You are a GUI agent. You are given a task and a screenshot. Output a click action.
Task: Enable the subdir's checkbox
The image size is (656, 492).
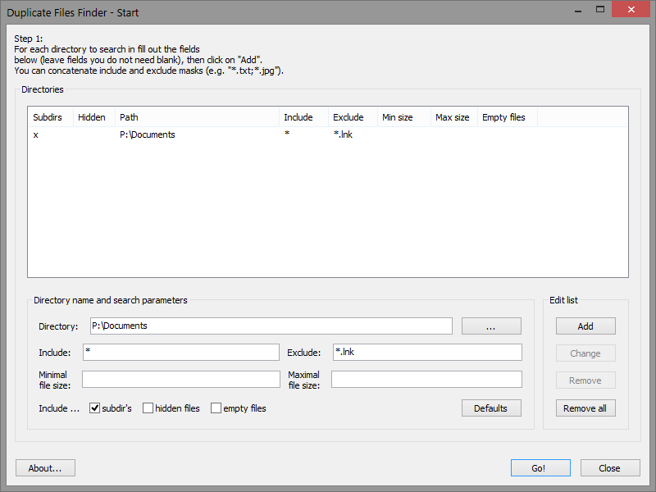coord(95,408)
